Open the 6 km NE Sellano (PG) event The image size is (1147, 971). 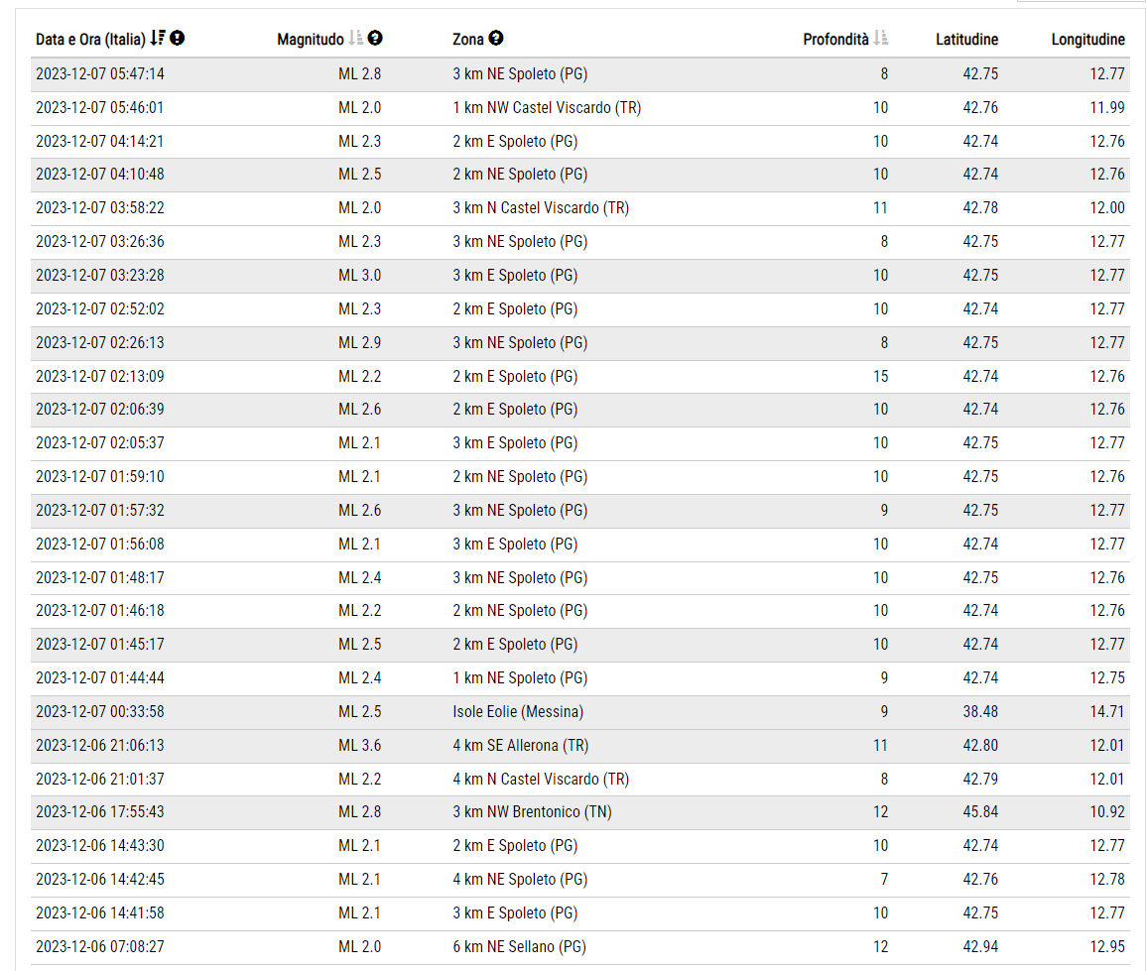519,947
